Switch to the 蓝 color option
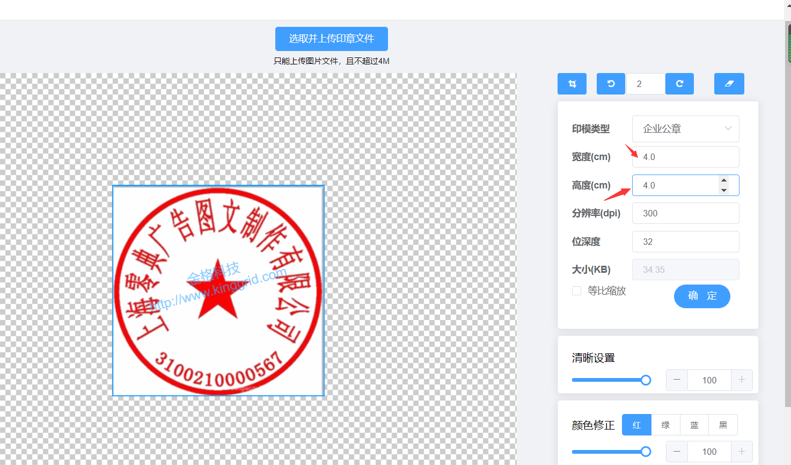The height and width of the screenshot is (465, 791). pyautogui.click(x=694, y=425)
